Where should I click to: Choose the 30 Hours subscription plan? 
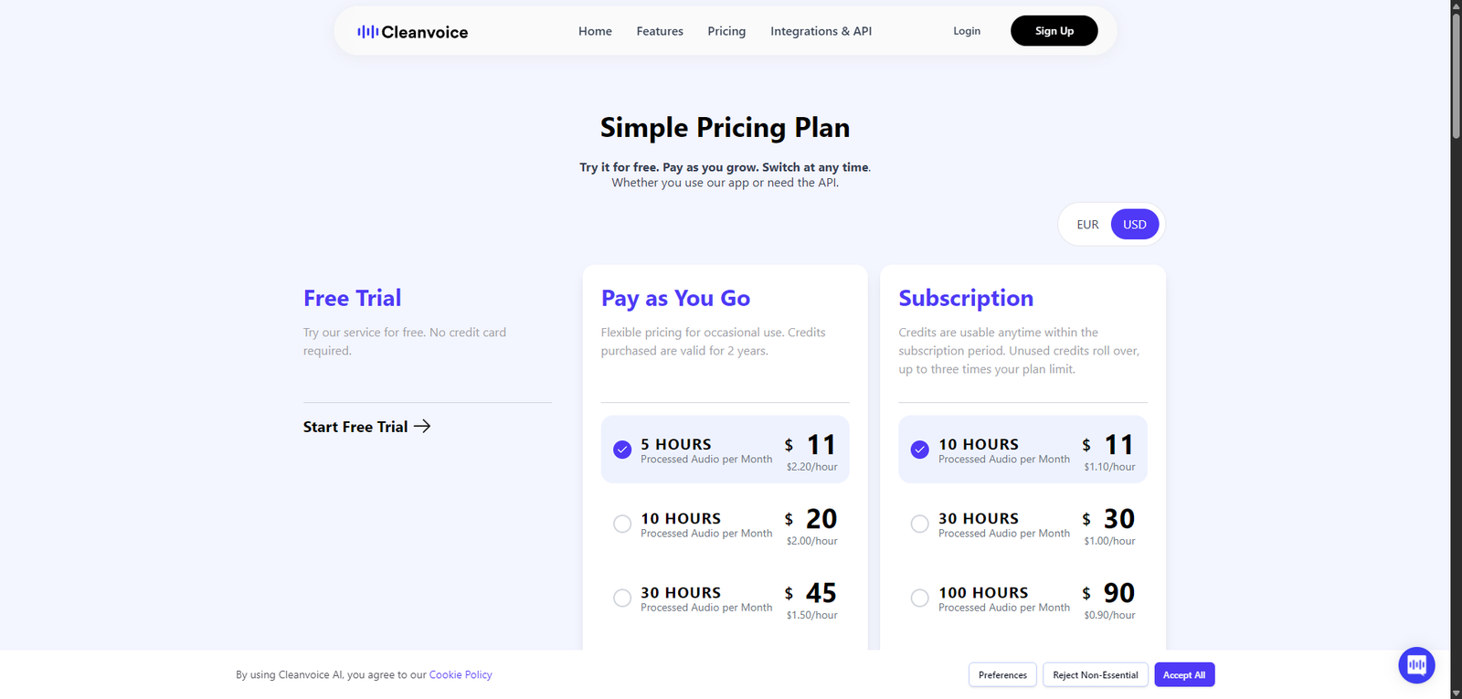pos(920,524)
